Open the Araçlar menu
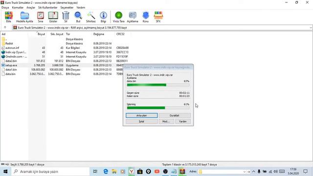313x176 pixels. click(31, 8)
